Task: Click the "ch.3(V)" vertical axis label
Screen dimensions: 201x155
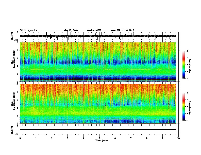Action: (12, 130)
